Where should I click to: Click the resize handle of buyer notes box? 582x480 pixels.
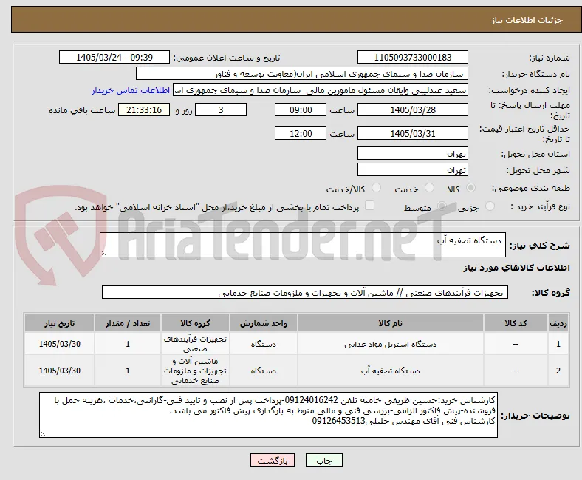[43, 433]
